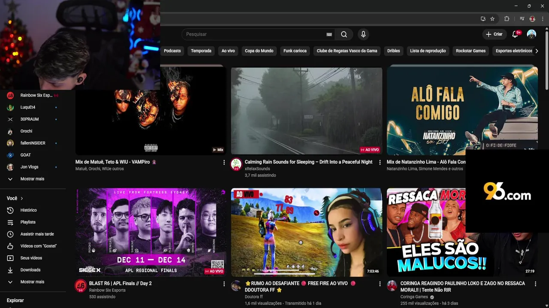The width and height of the screenshot is (549, 308).
Task: Open GOAT channel in sidebar
Action: coord(33,155)
